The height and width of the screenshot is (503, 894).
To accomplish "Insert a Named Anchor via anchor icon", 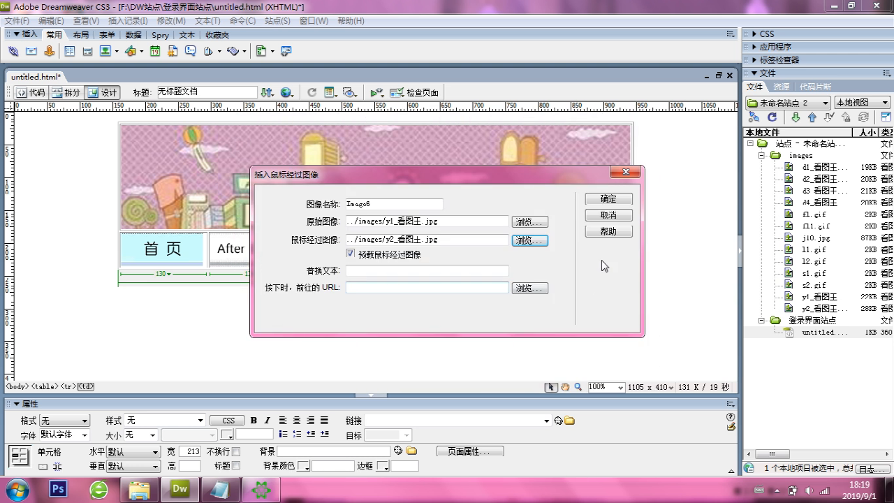I will coord(49,51).
